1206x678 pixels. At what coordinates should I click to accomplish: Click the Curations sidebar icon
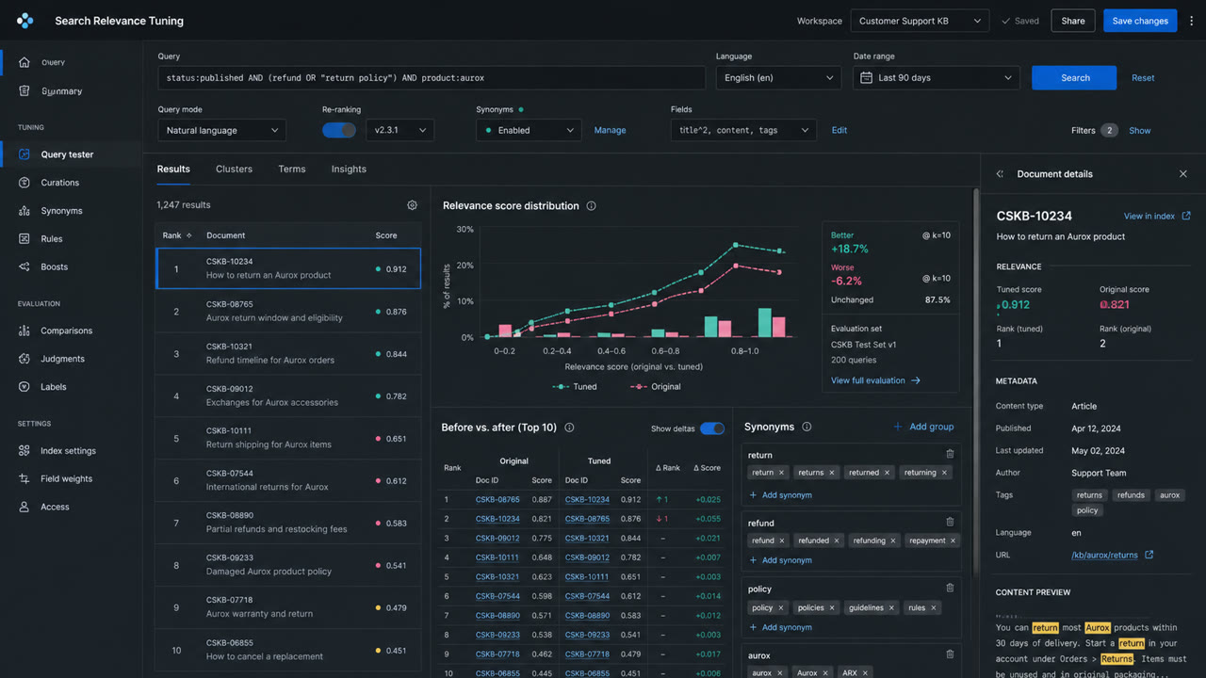click(x=24, y=183)
